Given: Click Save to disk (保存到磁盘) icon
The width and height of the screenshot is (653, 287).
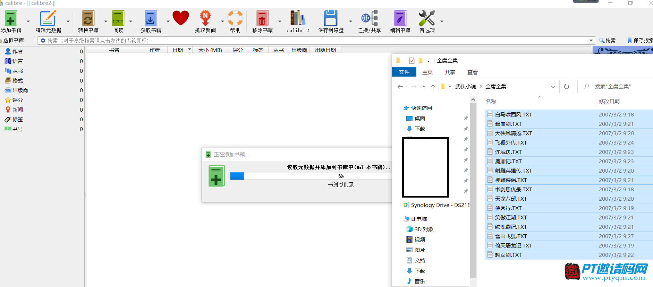Looking at the screenshot, I should coord(331,18).
